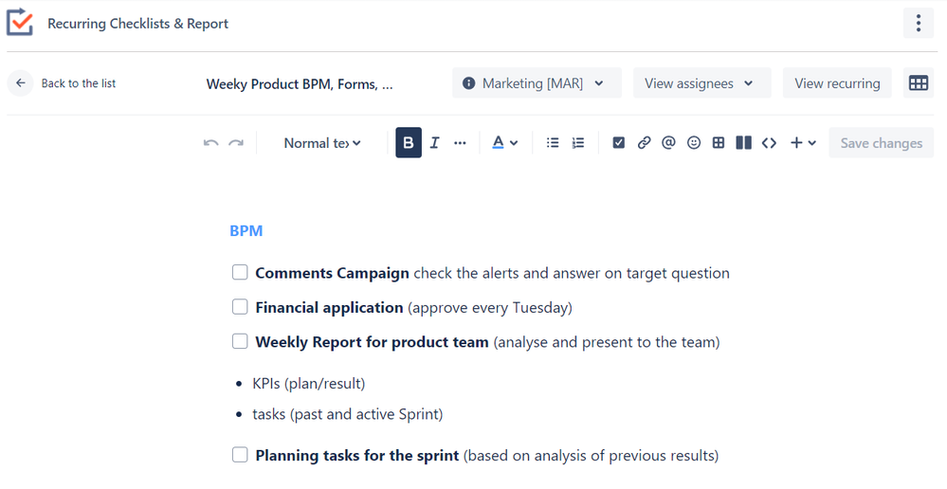
Task: Insert a code snippet
Action: pyautogui.click(x=769, y=143)
